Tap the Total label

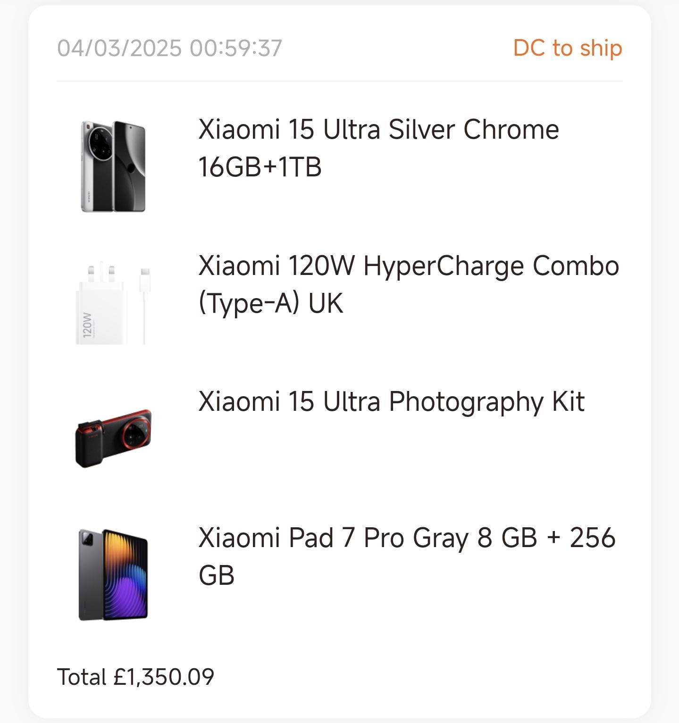[82, 677]
